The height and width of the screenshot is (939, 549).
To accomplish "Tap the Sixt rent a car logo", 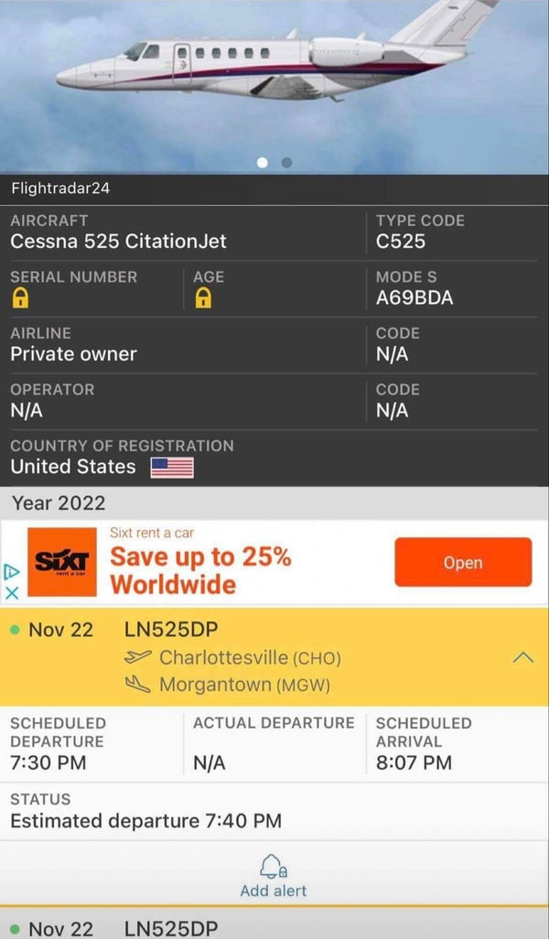I will [x=59, y=559].
